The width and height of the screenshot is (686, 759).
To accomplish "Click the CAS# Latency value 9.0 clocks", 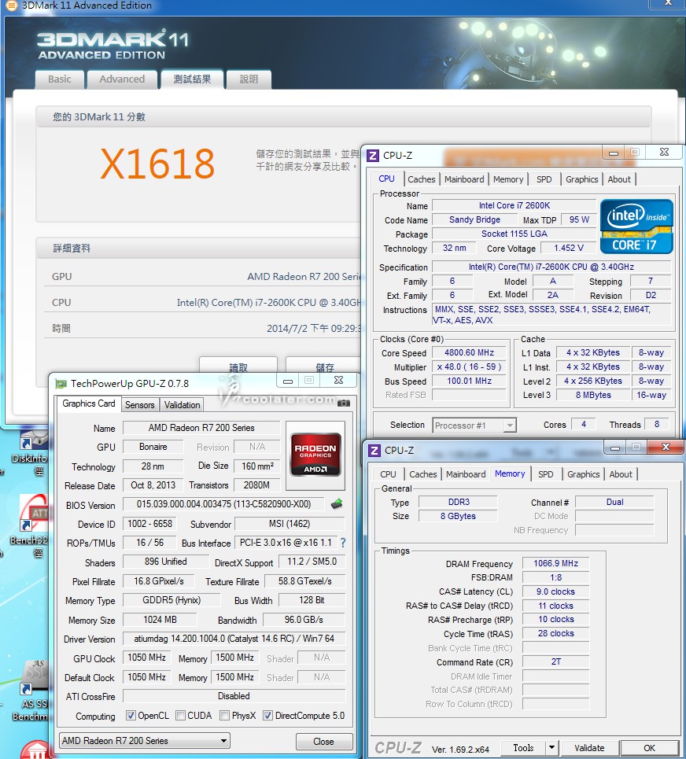I will (x=555, y=591).
